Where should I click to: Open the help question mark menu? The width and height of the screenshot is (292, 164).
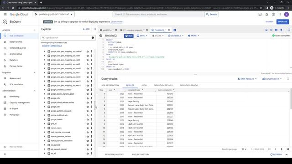273,14
